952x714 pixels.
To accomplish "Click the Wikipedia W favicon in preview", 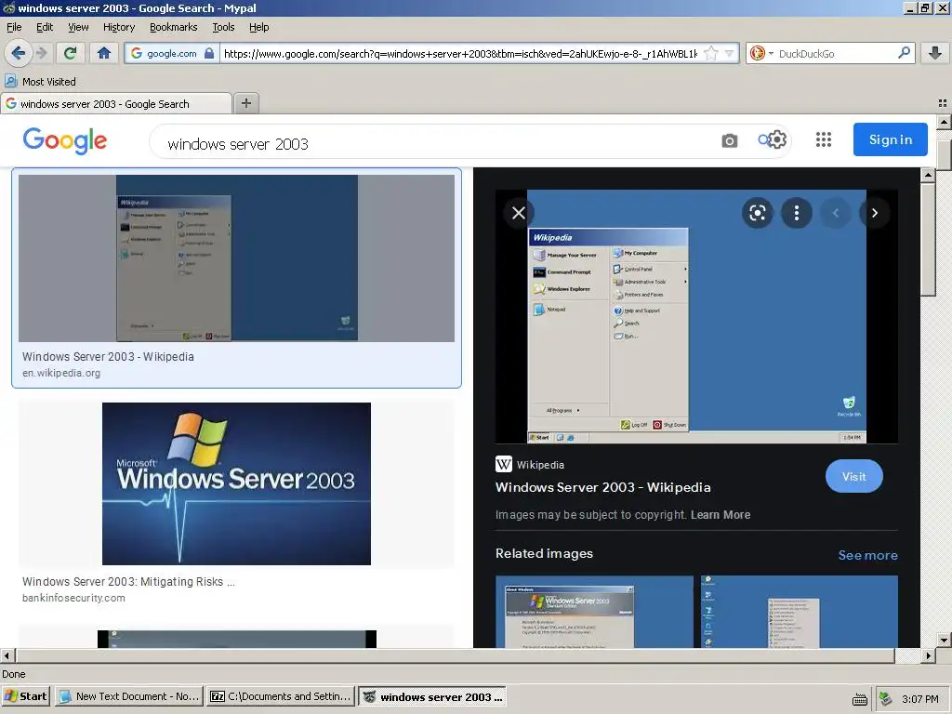I will pos(503,465).
